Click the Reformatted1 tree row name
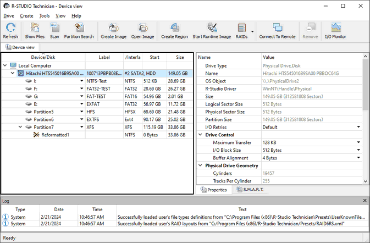 coord(55,135)
